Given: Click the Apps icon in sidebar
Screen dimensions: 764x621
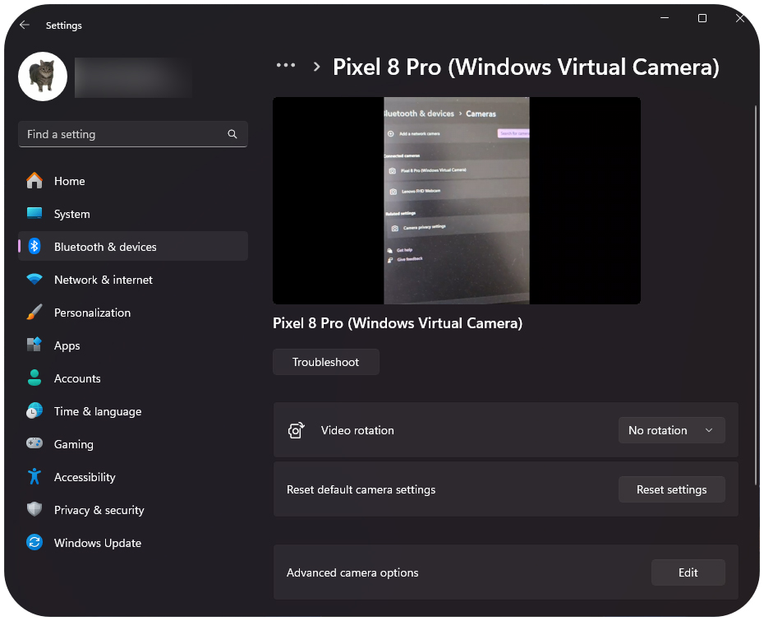Looking at the screenshot, I should point(35,345).
